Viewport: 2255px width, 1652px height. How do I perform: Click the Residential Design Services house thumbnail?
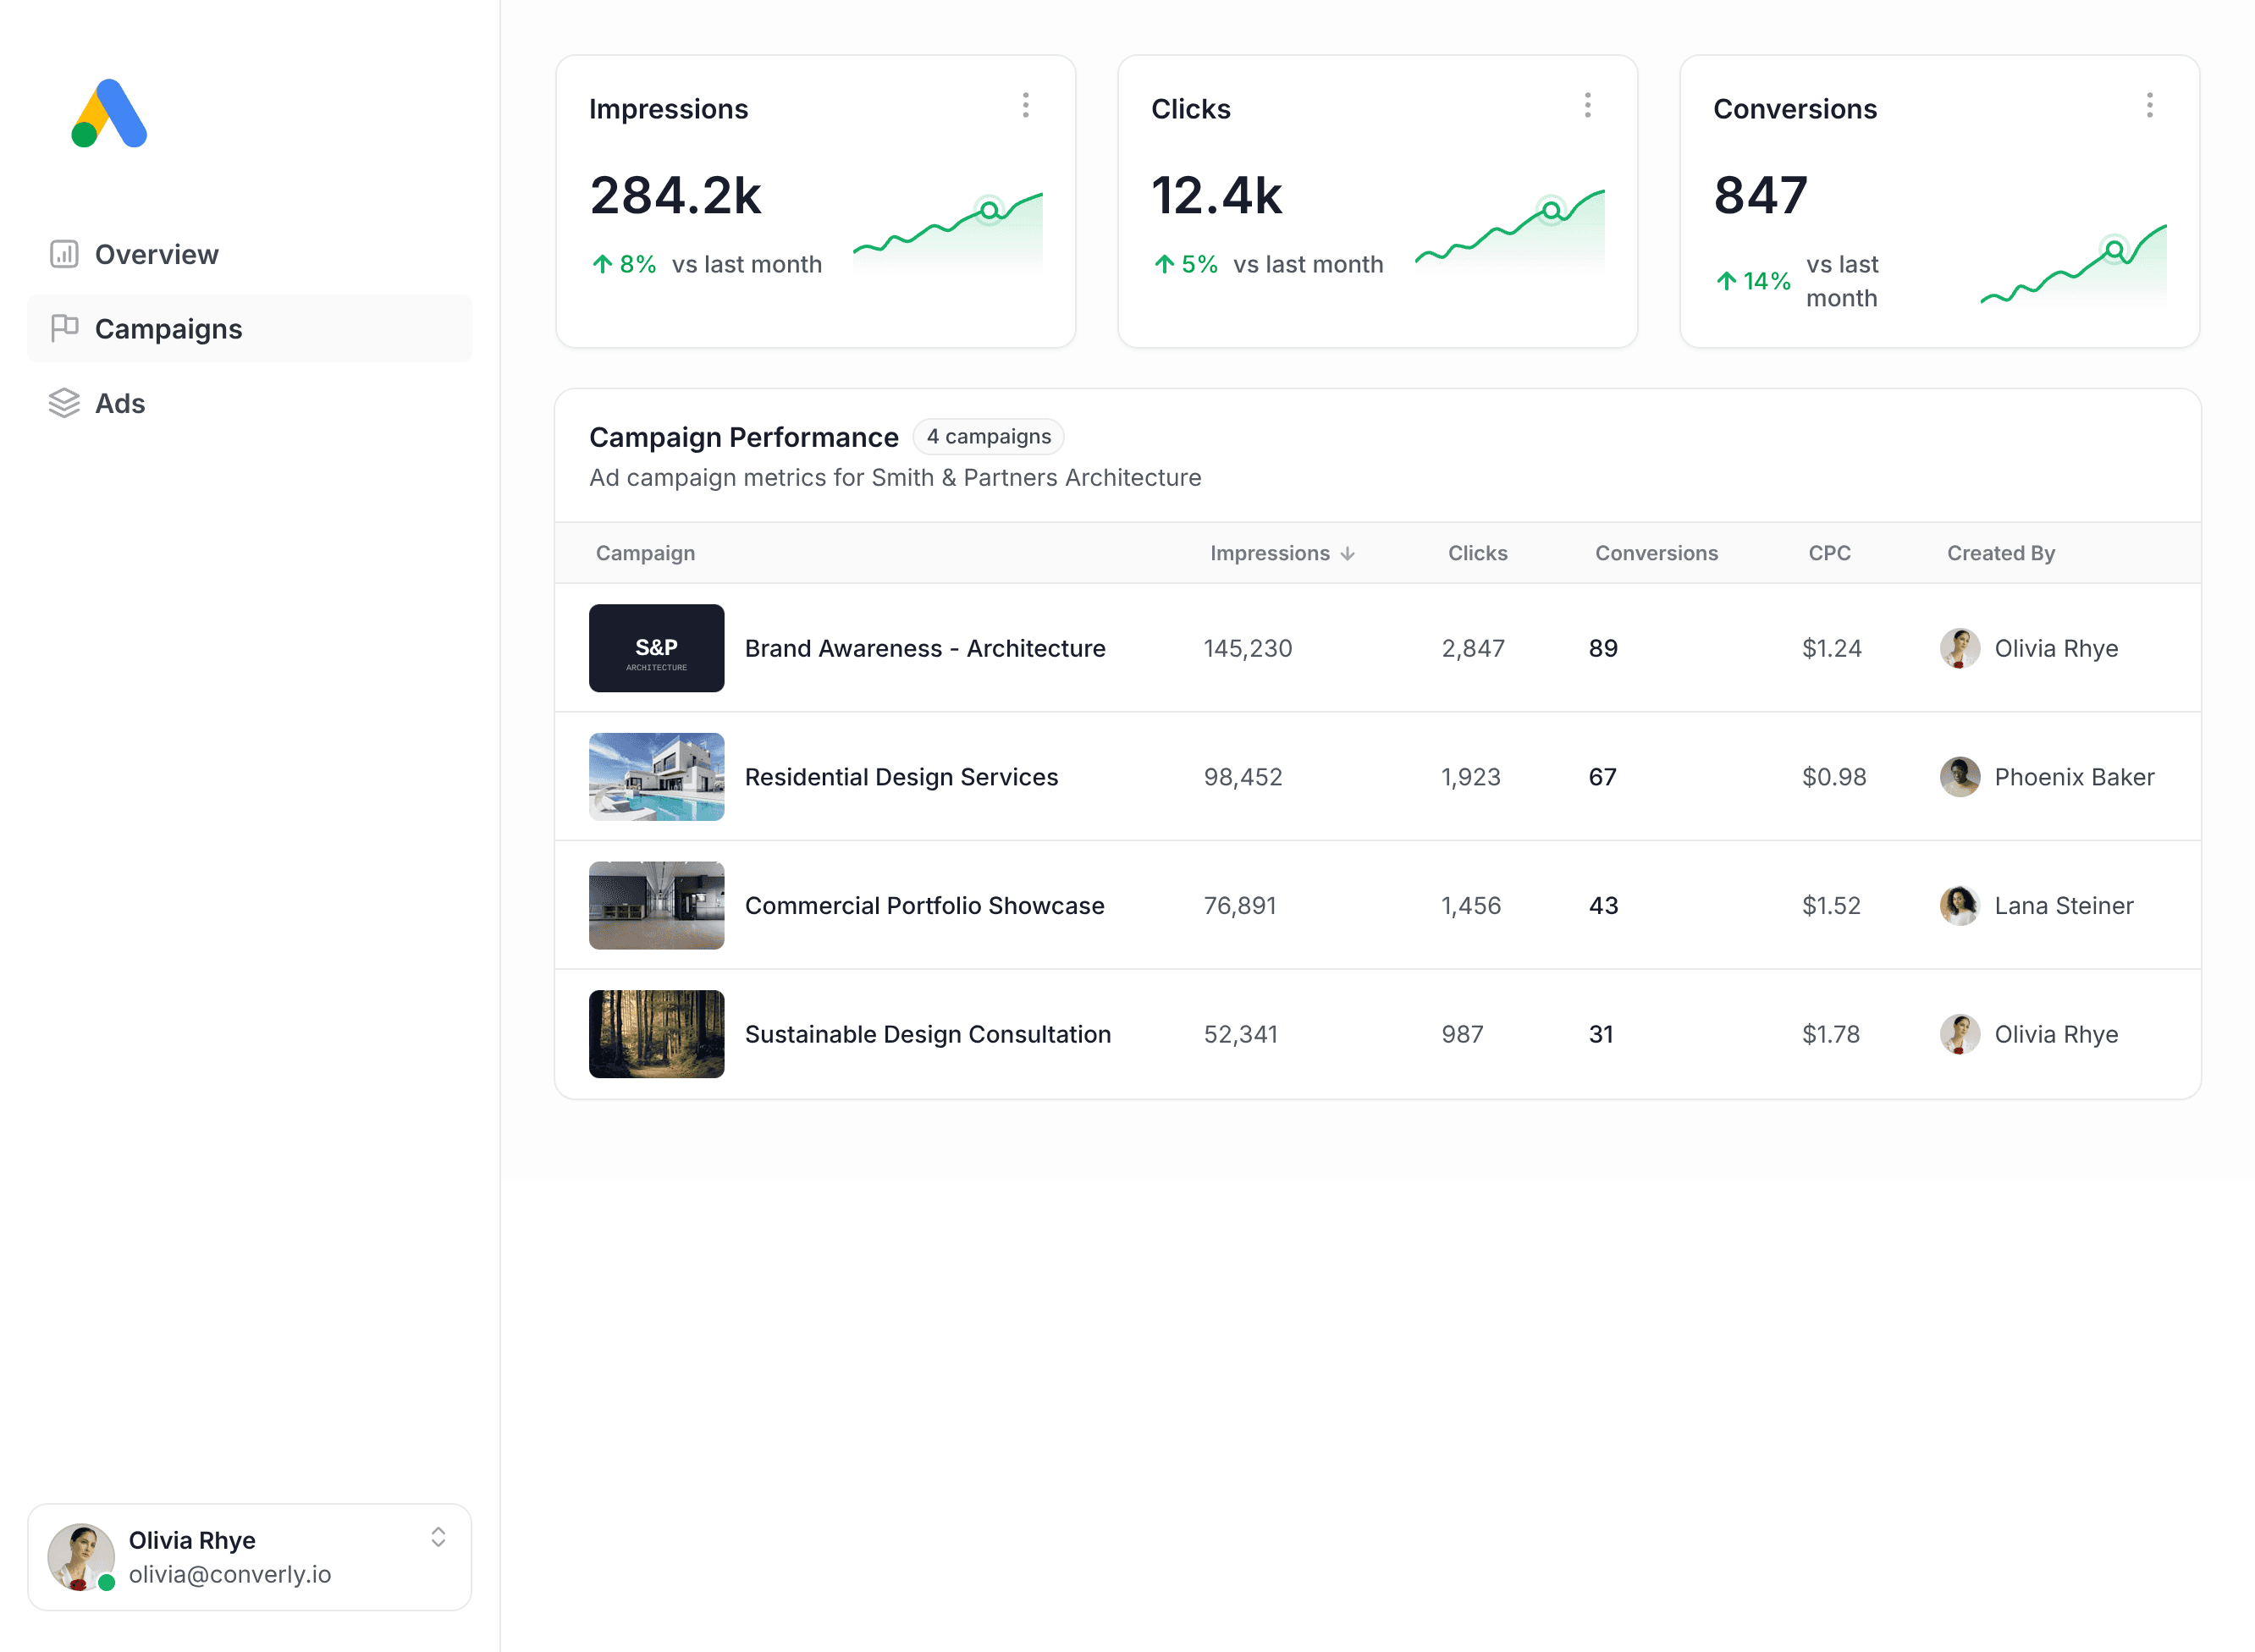(656, 776)
